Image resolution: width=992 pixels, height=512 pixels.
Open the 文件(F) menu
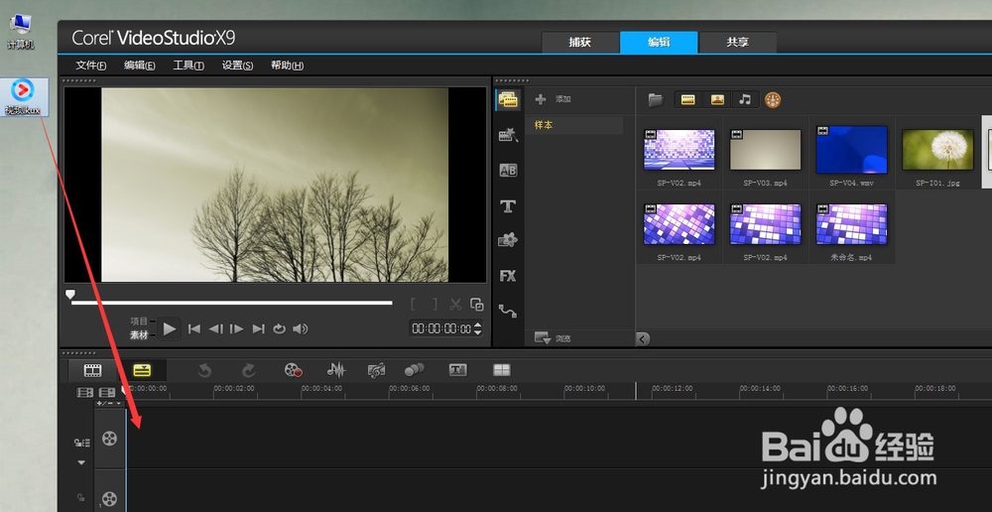pos(91,65)
